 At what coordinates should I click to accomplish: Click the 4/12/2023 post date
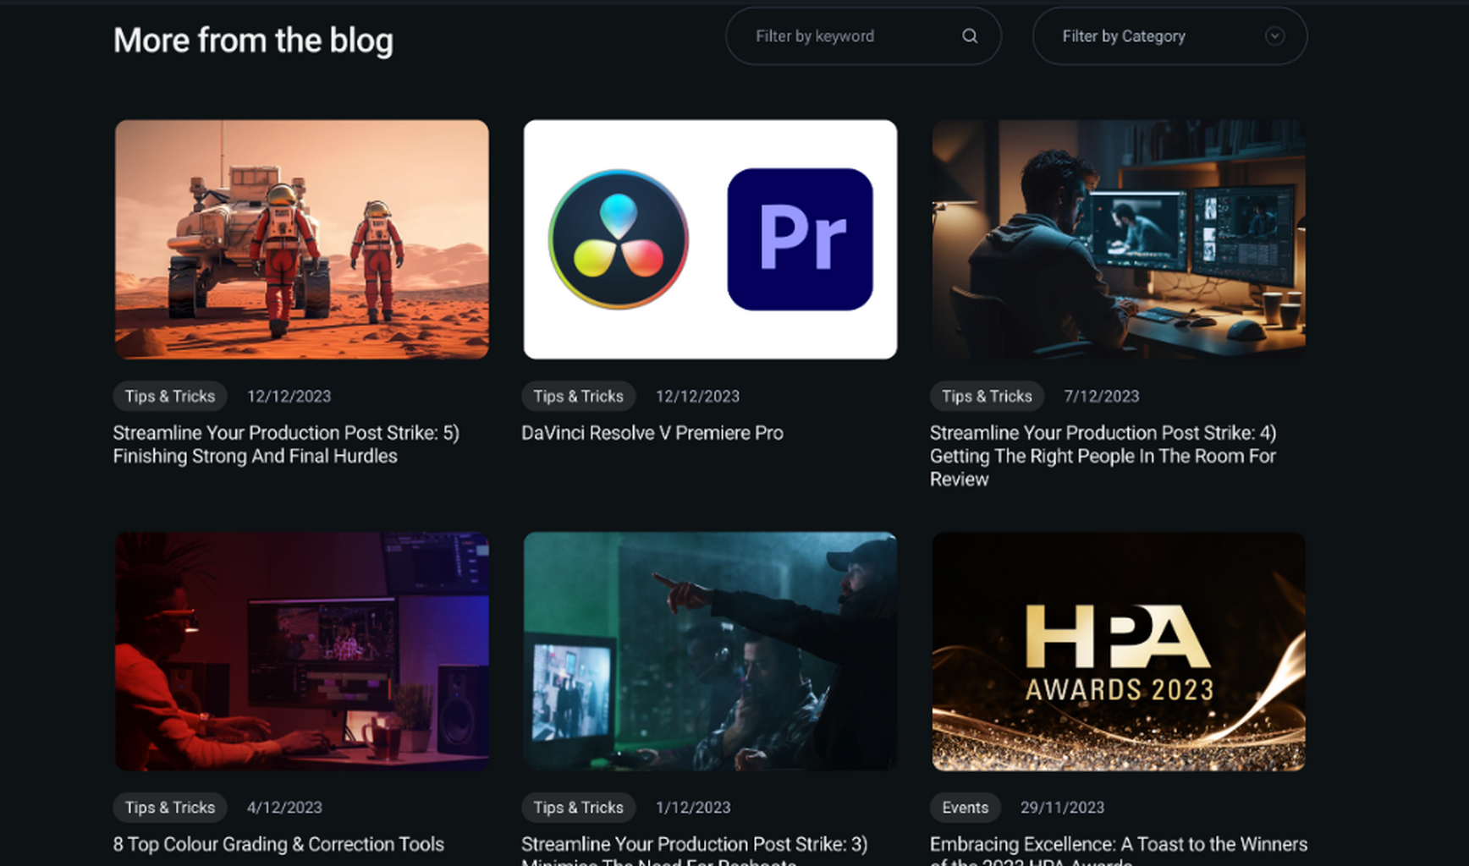coord(284,808)
